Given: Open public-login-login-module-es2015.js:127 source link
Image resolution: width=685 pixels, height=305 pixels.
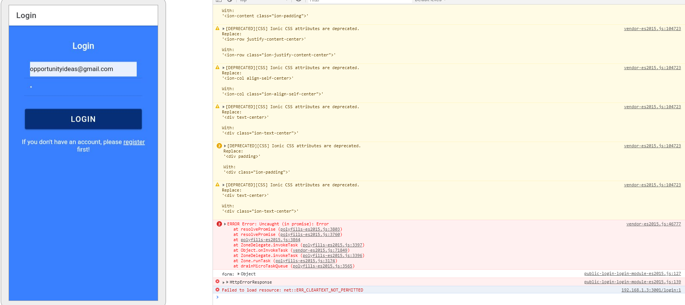Looking at the screenshot, I should tap(632, 273).
